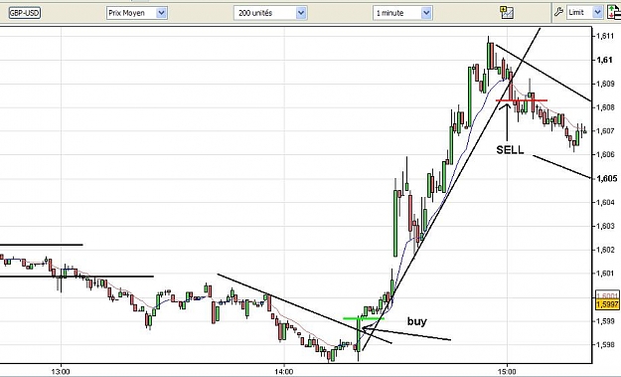Click the 1,602 price axis label
This screenshot has height=377, width=621.
[605, 250]
